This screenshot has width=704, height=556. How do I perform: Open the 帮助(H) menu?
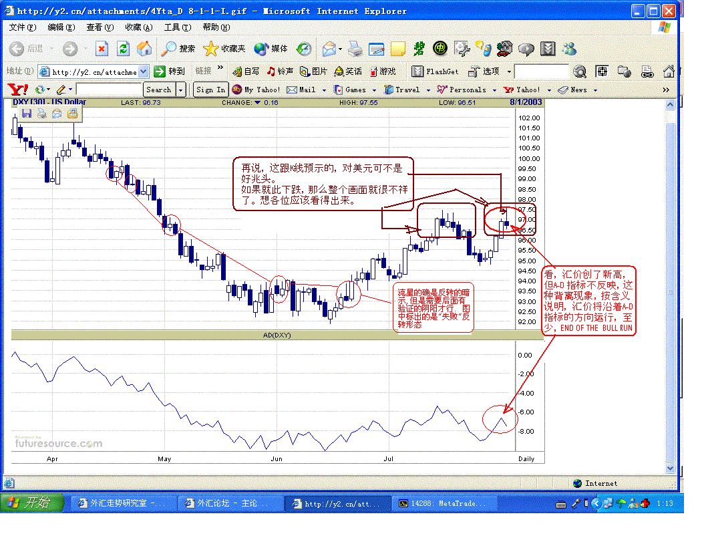coord(216,27)
